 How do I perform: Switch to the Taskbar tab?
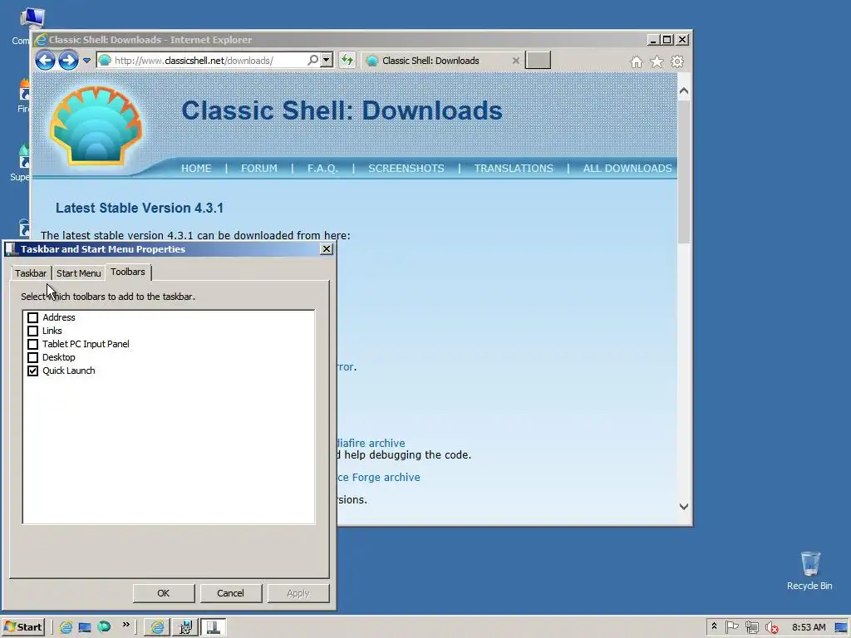[31, 272]
